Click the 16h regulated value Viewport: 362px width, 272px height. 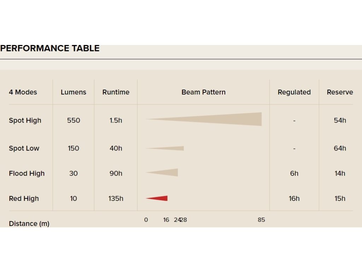(294, 199)
